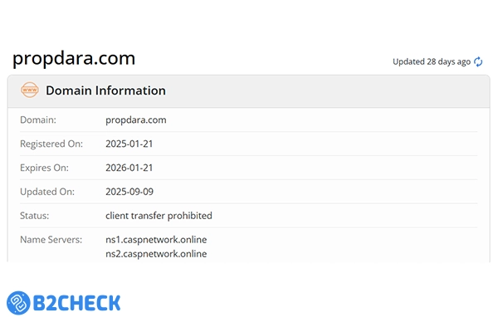The image size is (498, 332).
Task: Click the "Updated 28 days ago" text
Action: 432,61
